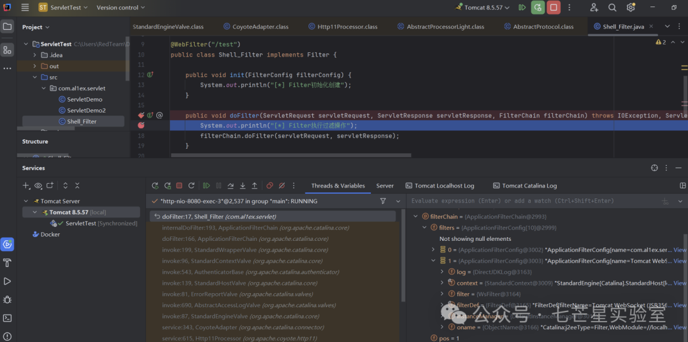Collapse the src folder
Viewport: 688px width, 342px height.
(x=34, y=77)
